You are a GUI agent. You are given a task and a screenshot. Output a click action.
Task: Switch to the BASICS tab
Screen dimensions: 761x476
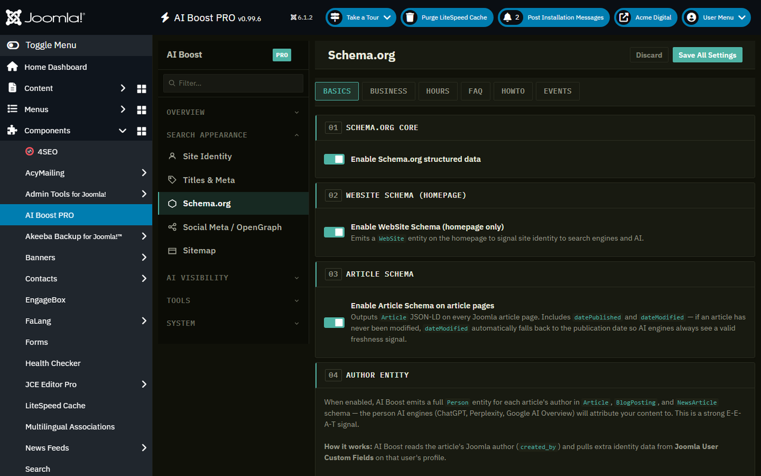(x=337, y=91)
